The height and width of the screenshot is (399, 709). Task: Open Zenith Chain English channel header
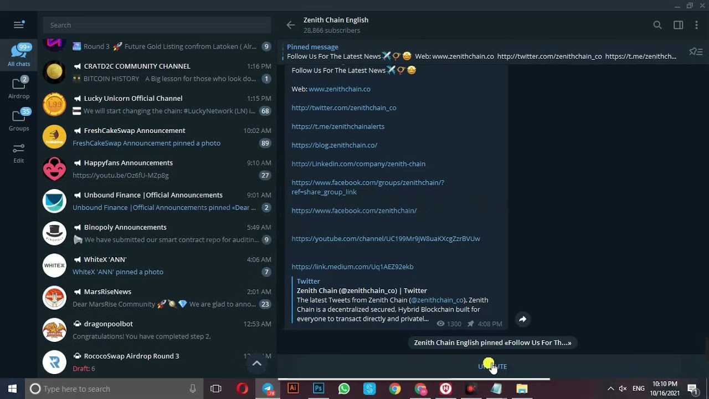pyautogui.click(x=336, y=25)
